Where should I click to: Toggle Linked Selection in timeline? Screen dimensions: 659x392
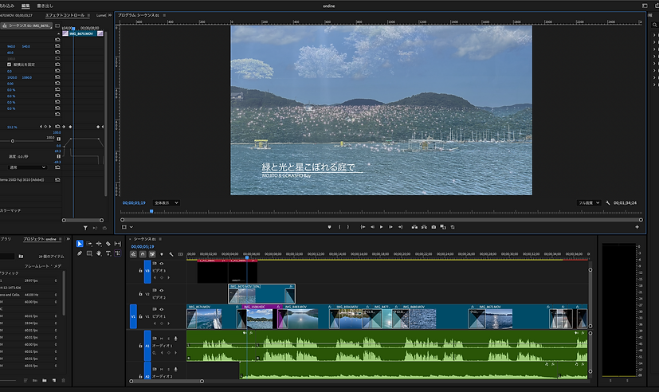(x=152, y=254)
